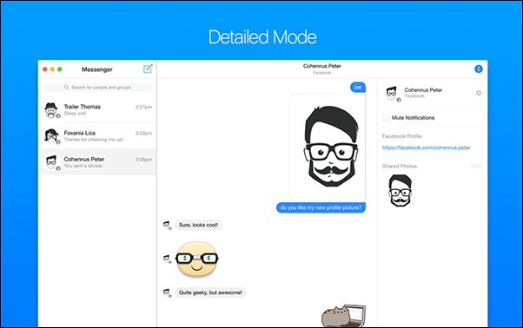Click Foxania Liza avatar icon
Screen dimensions: 523x328
point(51,136)
